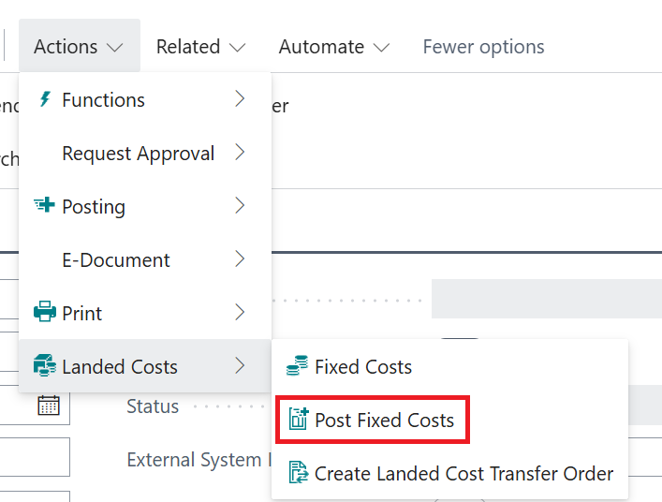Click the Functions lightning bolt icon
This screenshot has width=662, height=502.
[44, 99]
